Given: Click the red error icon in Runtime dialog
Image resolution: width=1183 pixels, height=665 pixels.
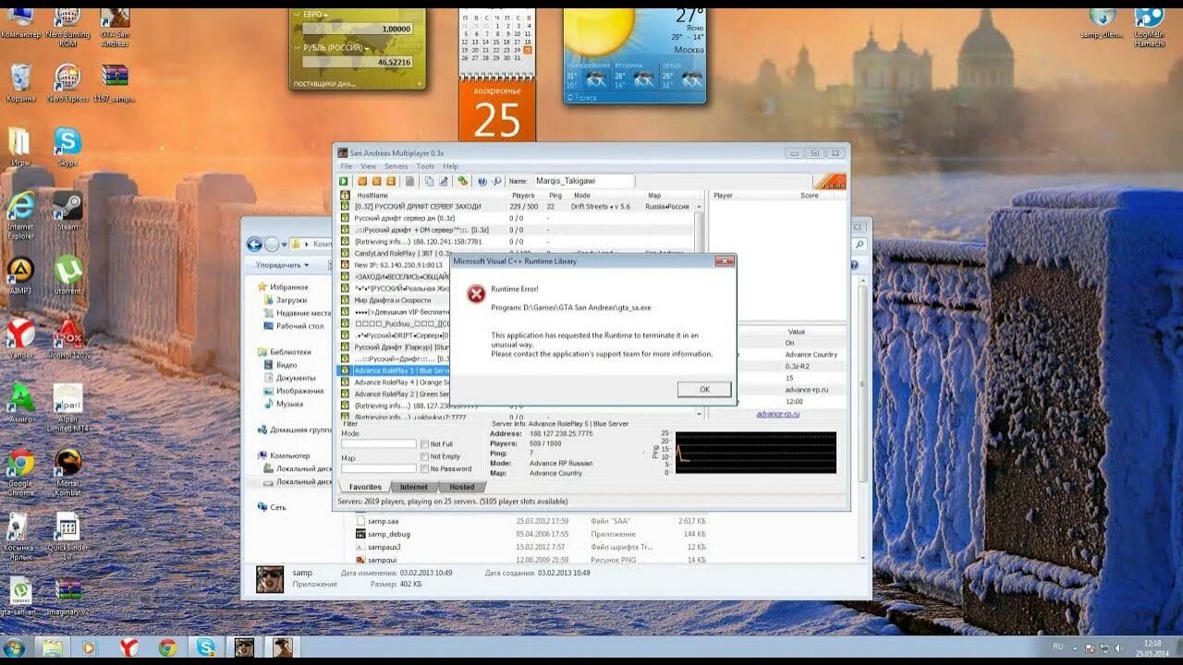Looking at the screenshot, I should pyautogui.click(x=476, y=295).
